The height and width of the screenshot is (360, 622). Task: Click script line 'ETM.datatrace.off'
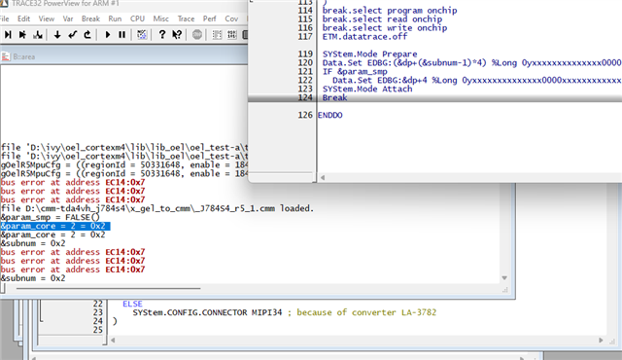(365, 37)
